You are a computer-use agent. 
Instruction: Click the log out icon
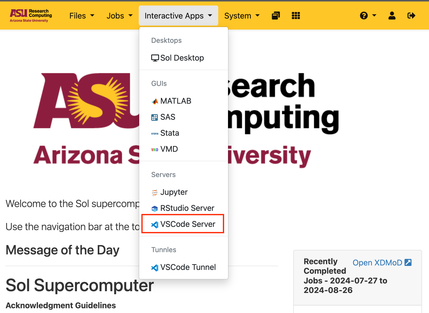[x=411, y=16]
